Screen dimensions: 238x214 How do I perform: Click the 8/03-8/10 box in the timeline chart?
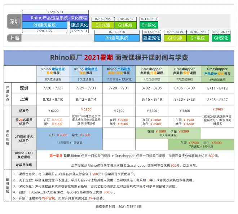117,32
